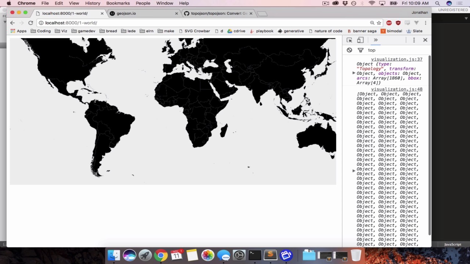The image size is (470, 264).
Task: Open source link visualization.js:48
Action: point(397,89)
